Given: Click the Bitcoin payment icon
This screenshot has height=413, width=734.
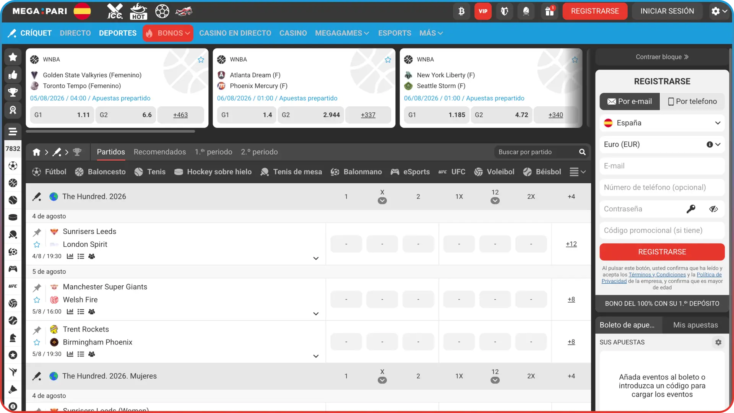Looking at the screenshot, I should tap(461, 11).
